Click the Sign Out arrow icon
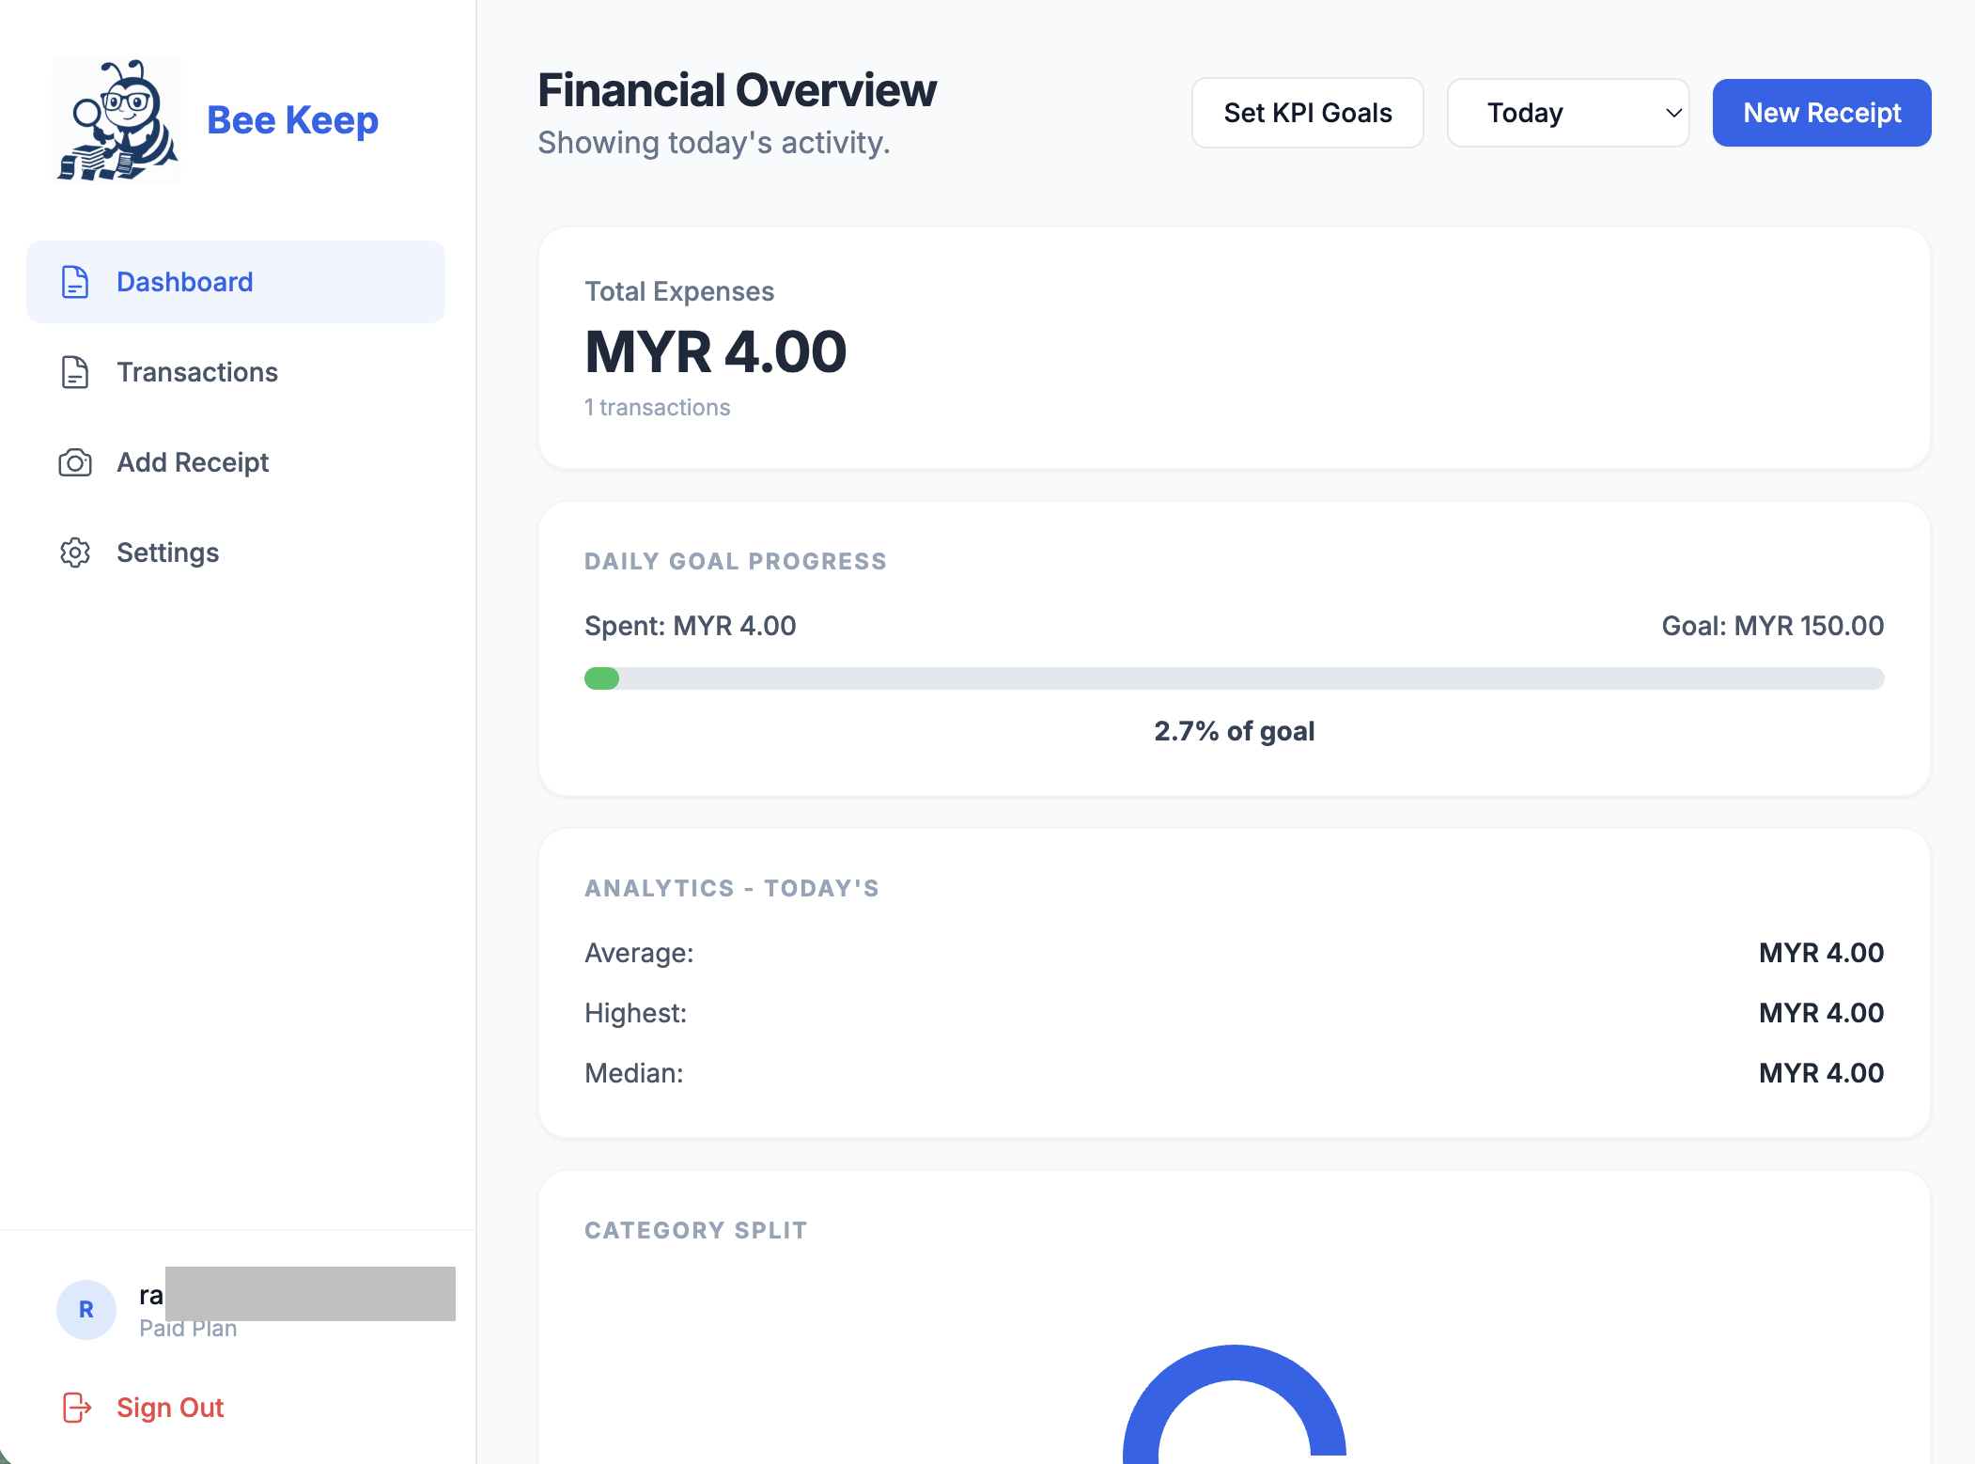This screenshot has width=1975, height=1464. (x=75, y=1407)
